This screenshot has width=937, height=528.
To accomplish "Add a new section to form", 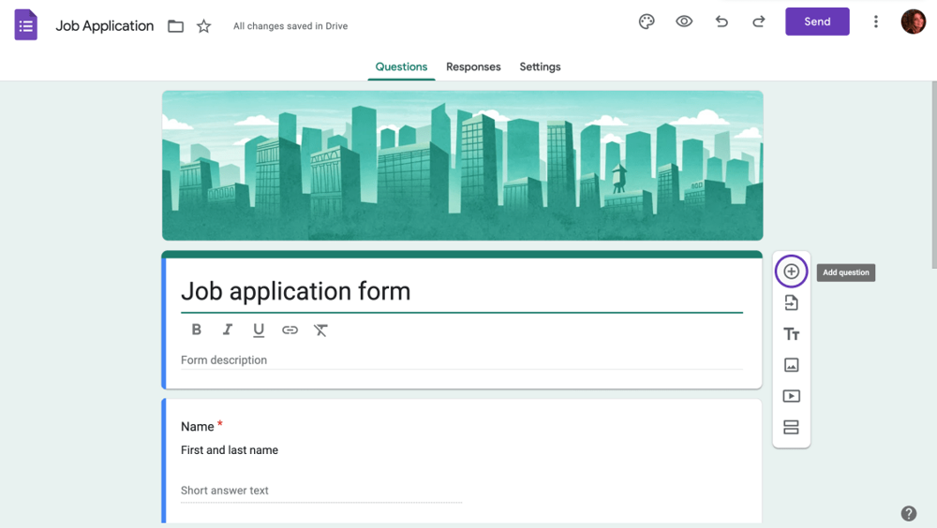I will tap(791, 428).
